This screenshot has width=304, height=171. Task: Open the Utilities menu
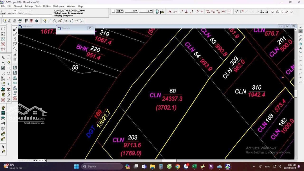click(47, 6)
